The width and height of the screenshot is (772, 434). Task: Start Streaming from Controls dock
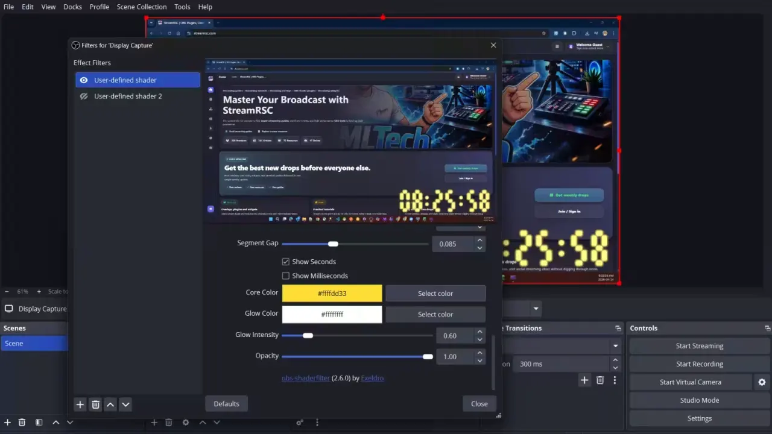pos(700,346)
